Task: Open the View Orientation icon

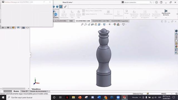Action: (99, 24)
